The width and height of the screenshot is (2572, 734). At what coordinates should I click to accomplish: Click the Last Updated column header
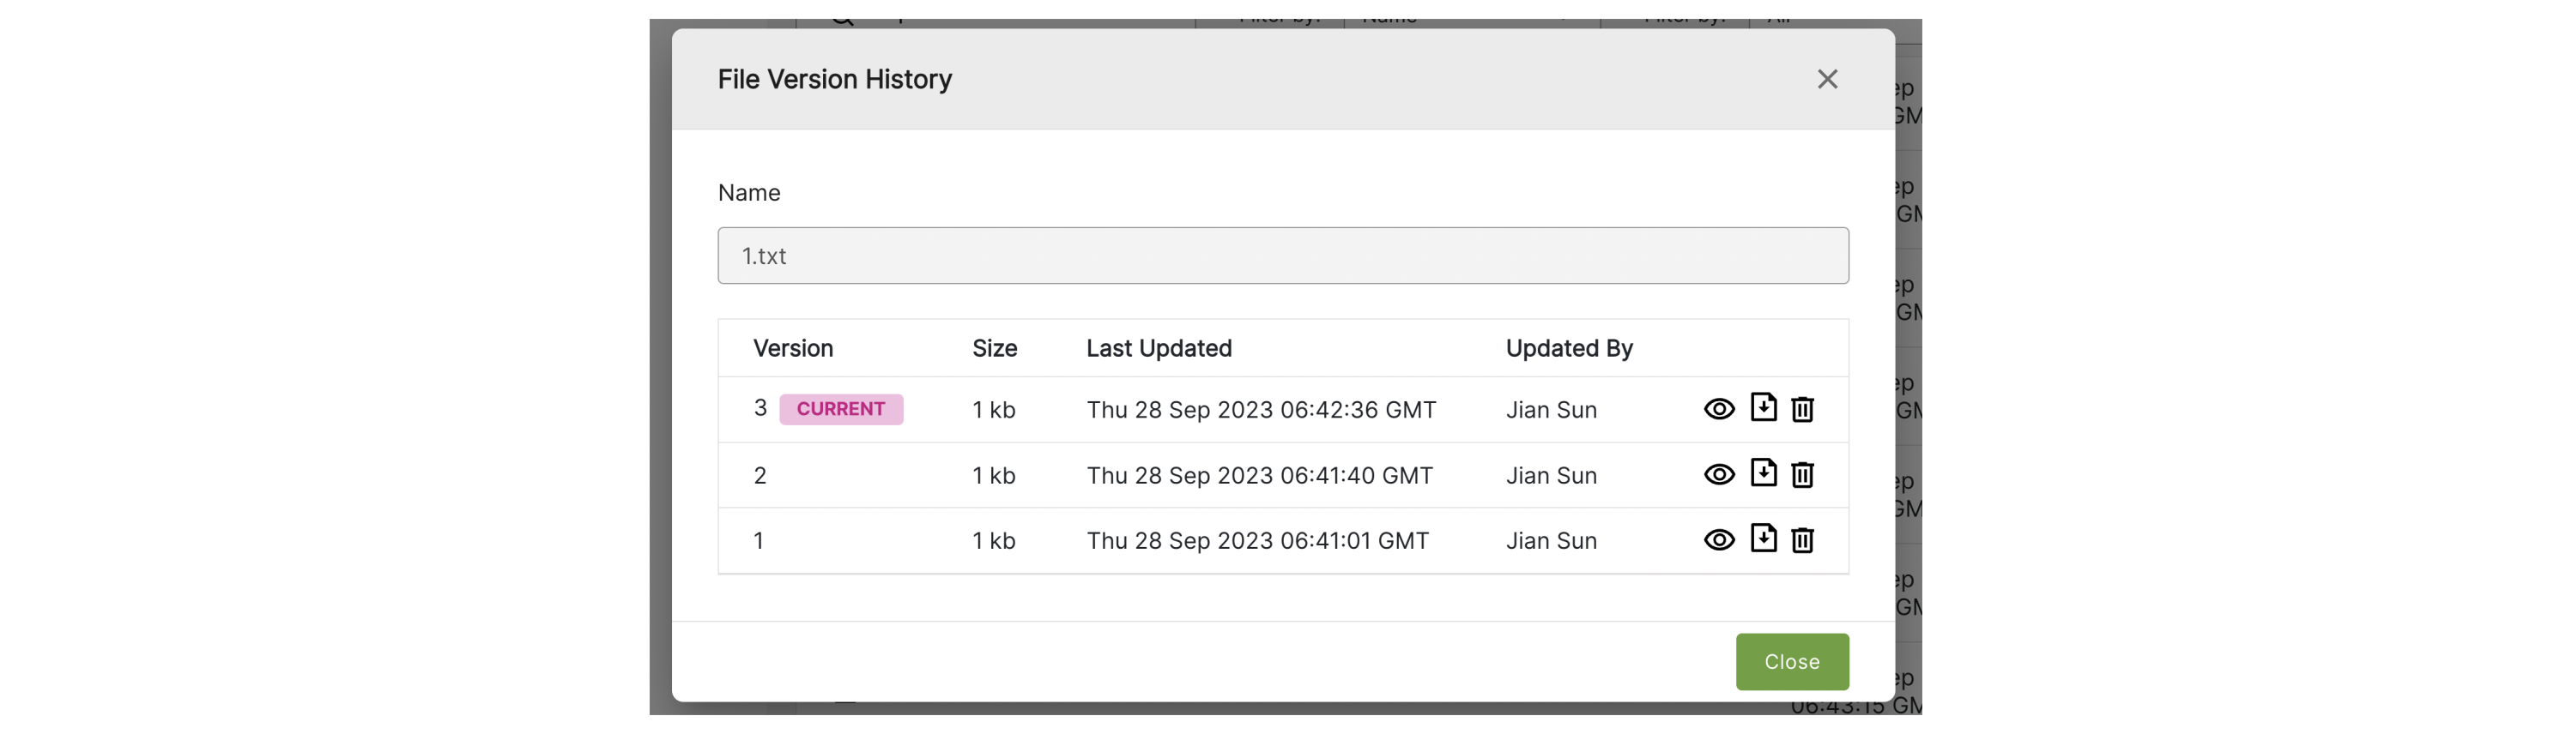[x=1159, y=348]
